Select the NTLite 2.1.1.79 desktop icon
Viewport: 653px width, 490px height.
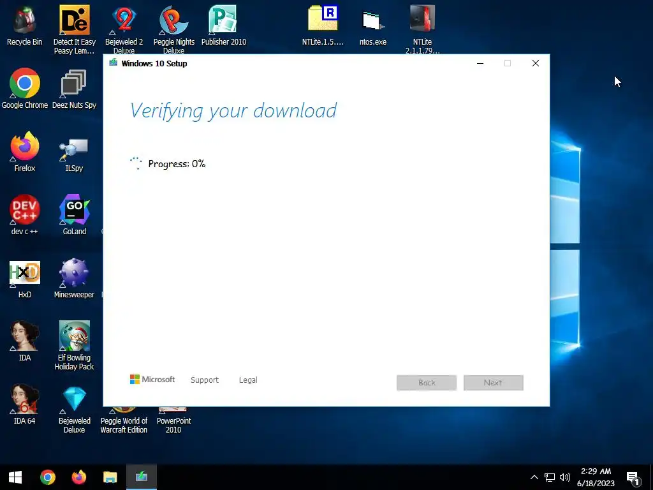coord(422,29)
